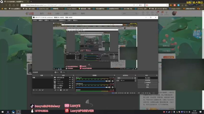Open the 文件(F) menu in OBS

point(35,20)
